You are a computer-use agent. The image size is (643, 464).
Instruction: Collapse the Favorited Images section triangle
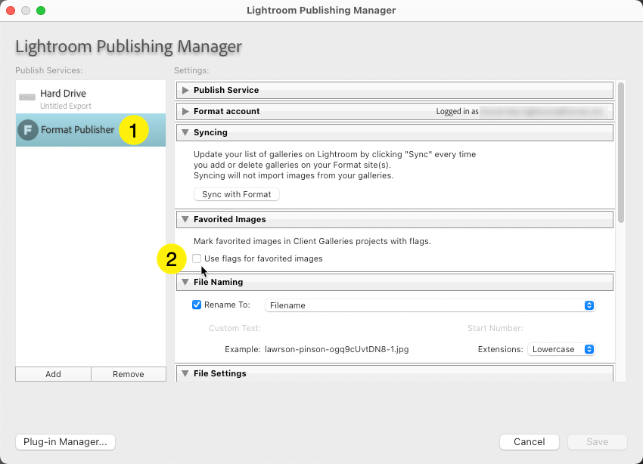point(185,219)
